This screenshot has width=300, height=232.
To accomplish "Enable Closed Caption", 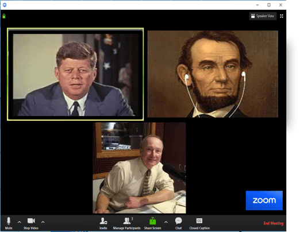I will click(x=199, y=223).
